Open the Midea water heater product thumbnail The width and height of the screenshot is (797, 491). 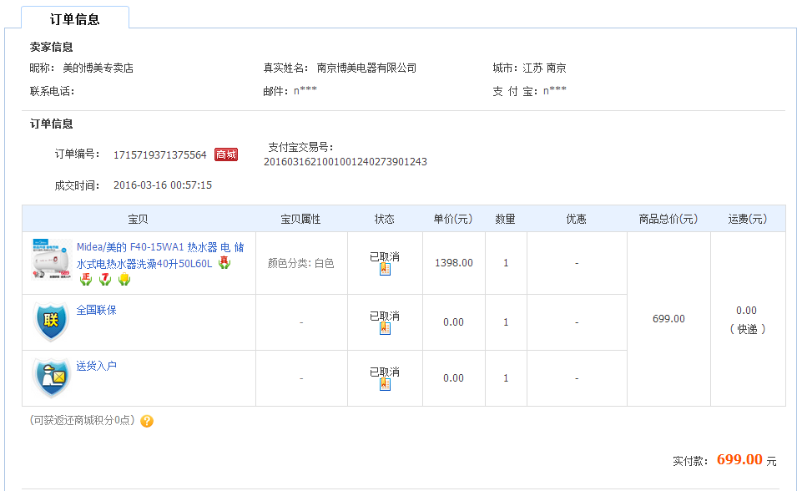pos(52,260)
